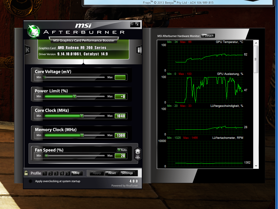278x209 pixels.
Task: Toggle Apply overclocking at system startup
Action: 30,181
